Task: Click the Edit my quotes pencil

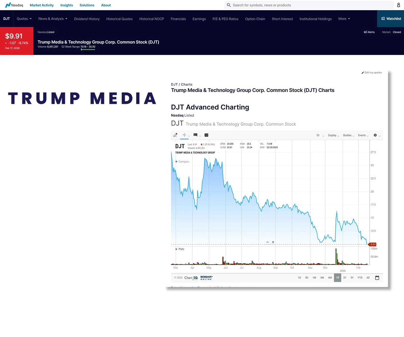Action: [363, 73]
